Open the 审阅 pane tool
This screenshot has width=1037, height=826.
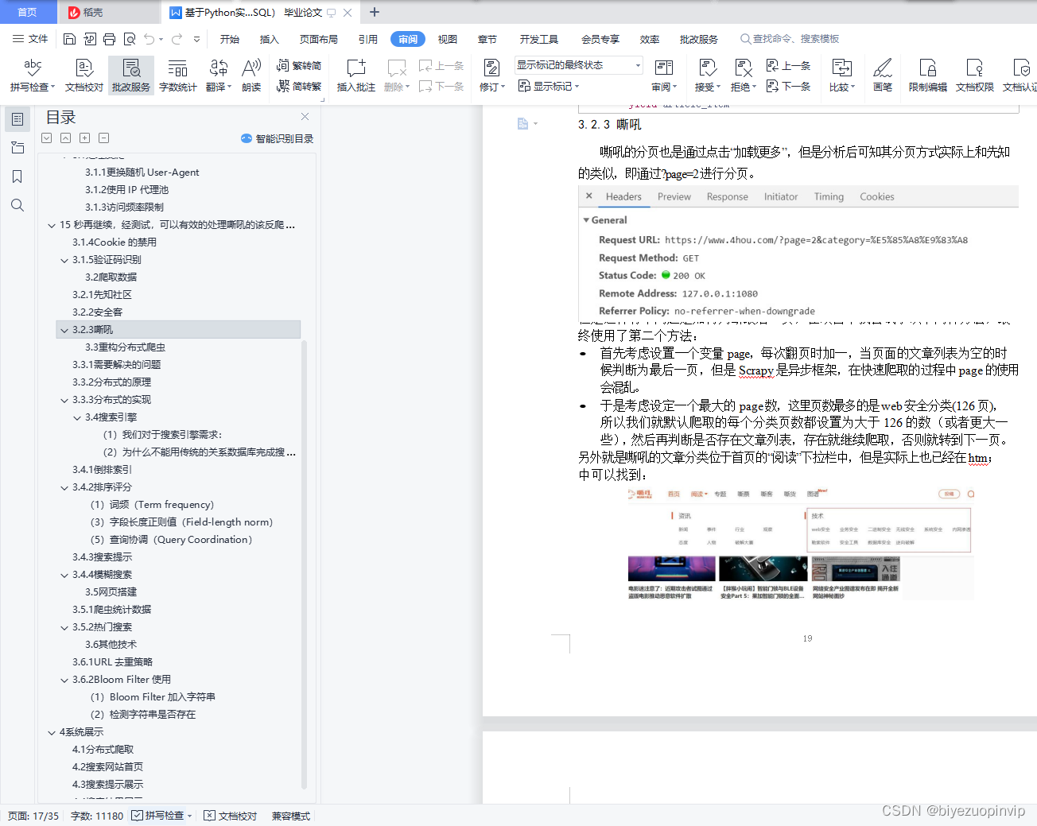tap(664, 76)
